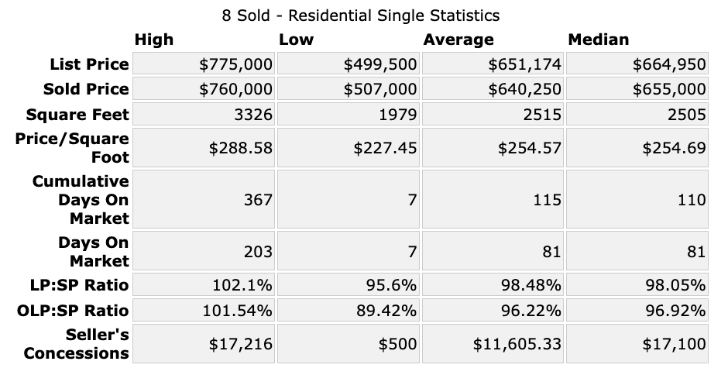The height and width of the screenshot is (375, 728).
Task: Click the Low column header
Action: pyautogui.click(x=296, y=40)
